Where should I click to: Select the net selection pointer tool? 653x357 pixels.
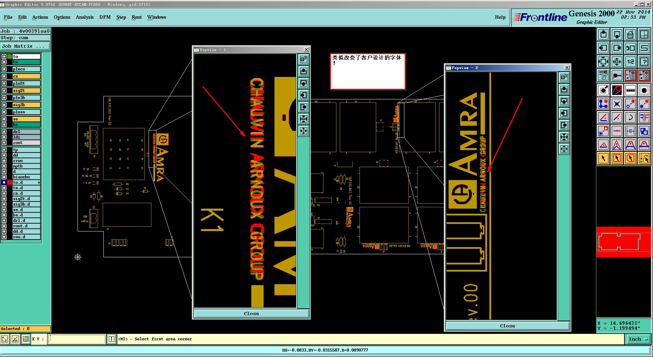tap(644, 158)
